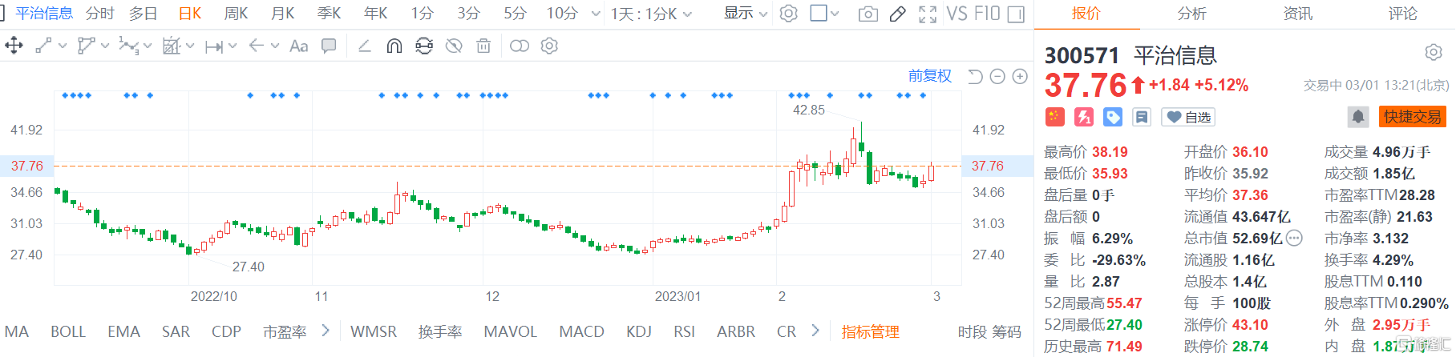Select the MACD indicator
Screen dimensions: 1456x357
(x=581, y=331)
